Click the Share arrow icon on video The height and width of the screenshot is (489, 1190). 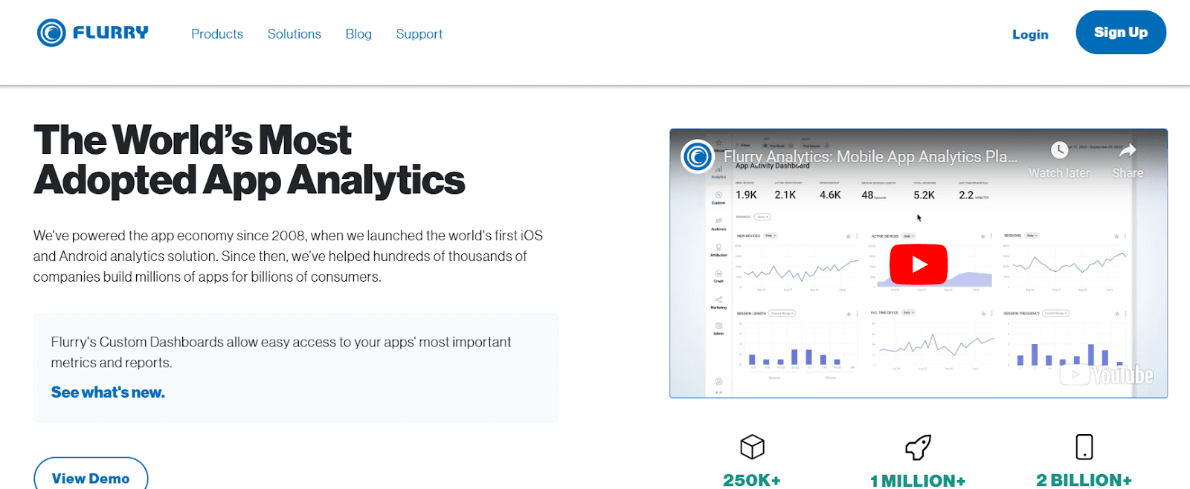click(x=1128, y=151)
